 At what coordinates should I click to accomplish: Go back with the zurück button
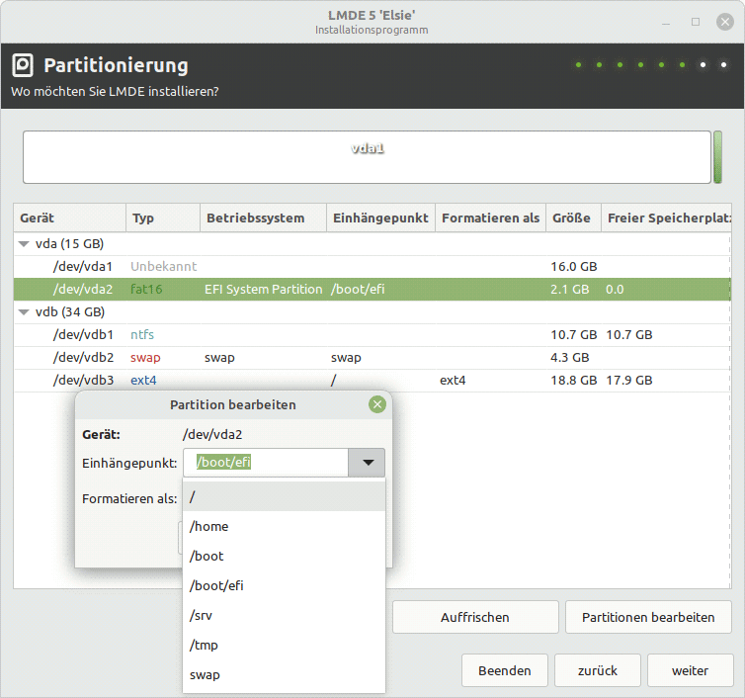(597, 670)
